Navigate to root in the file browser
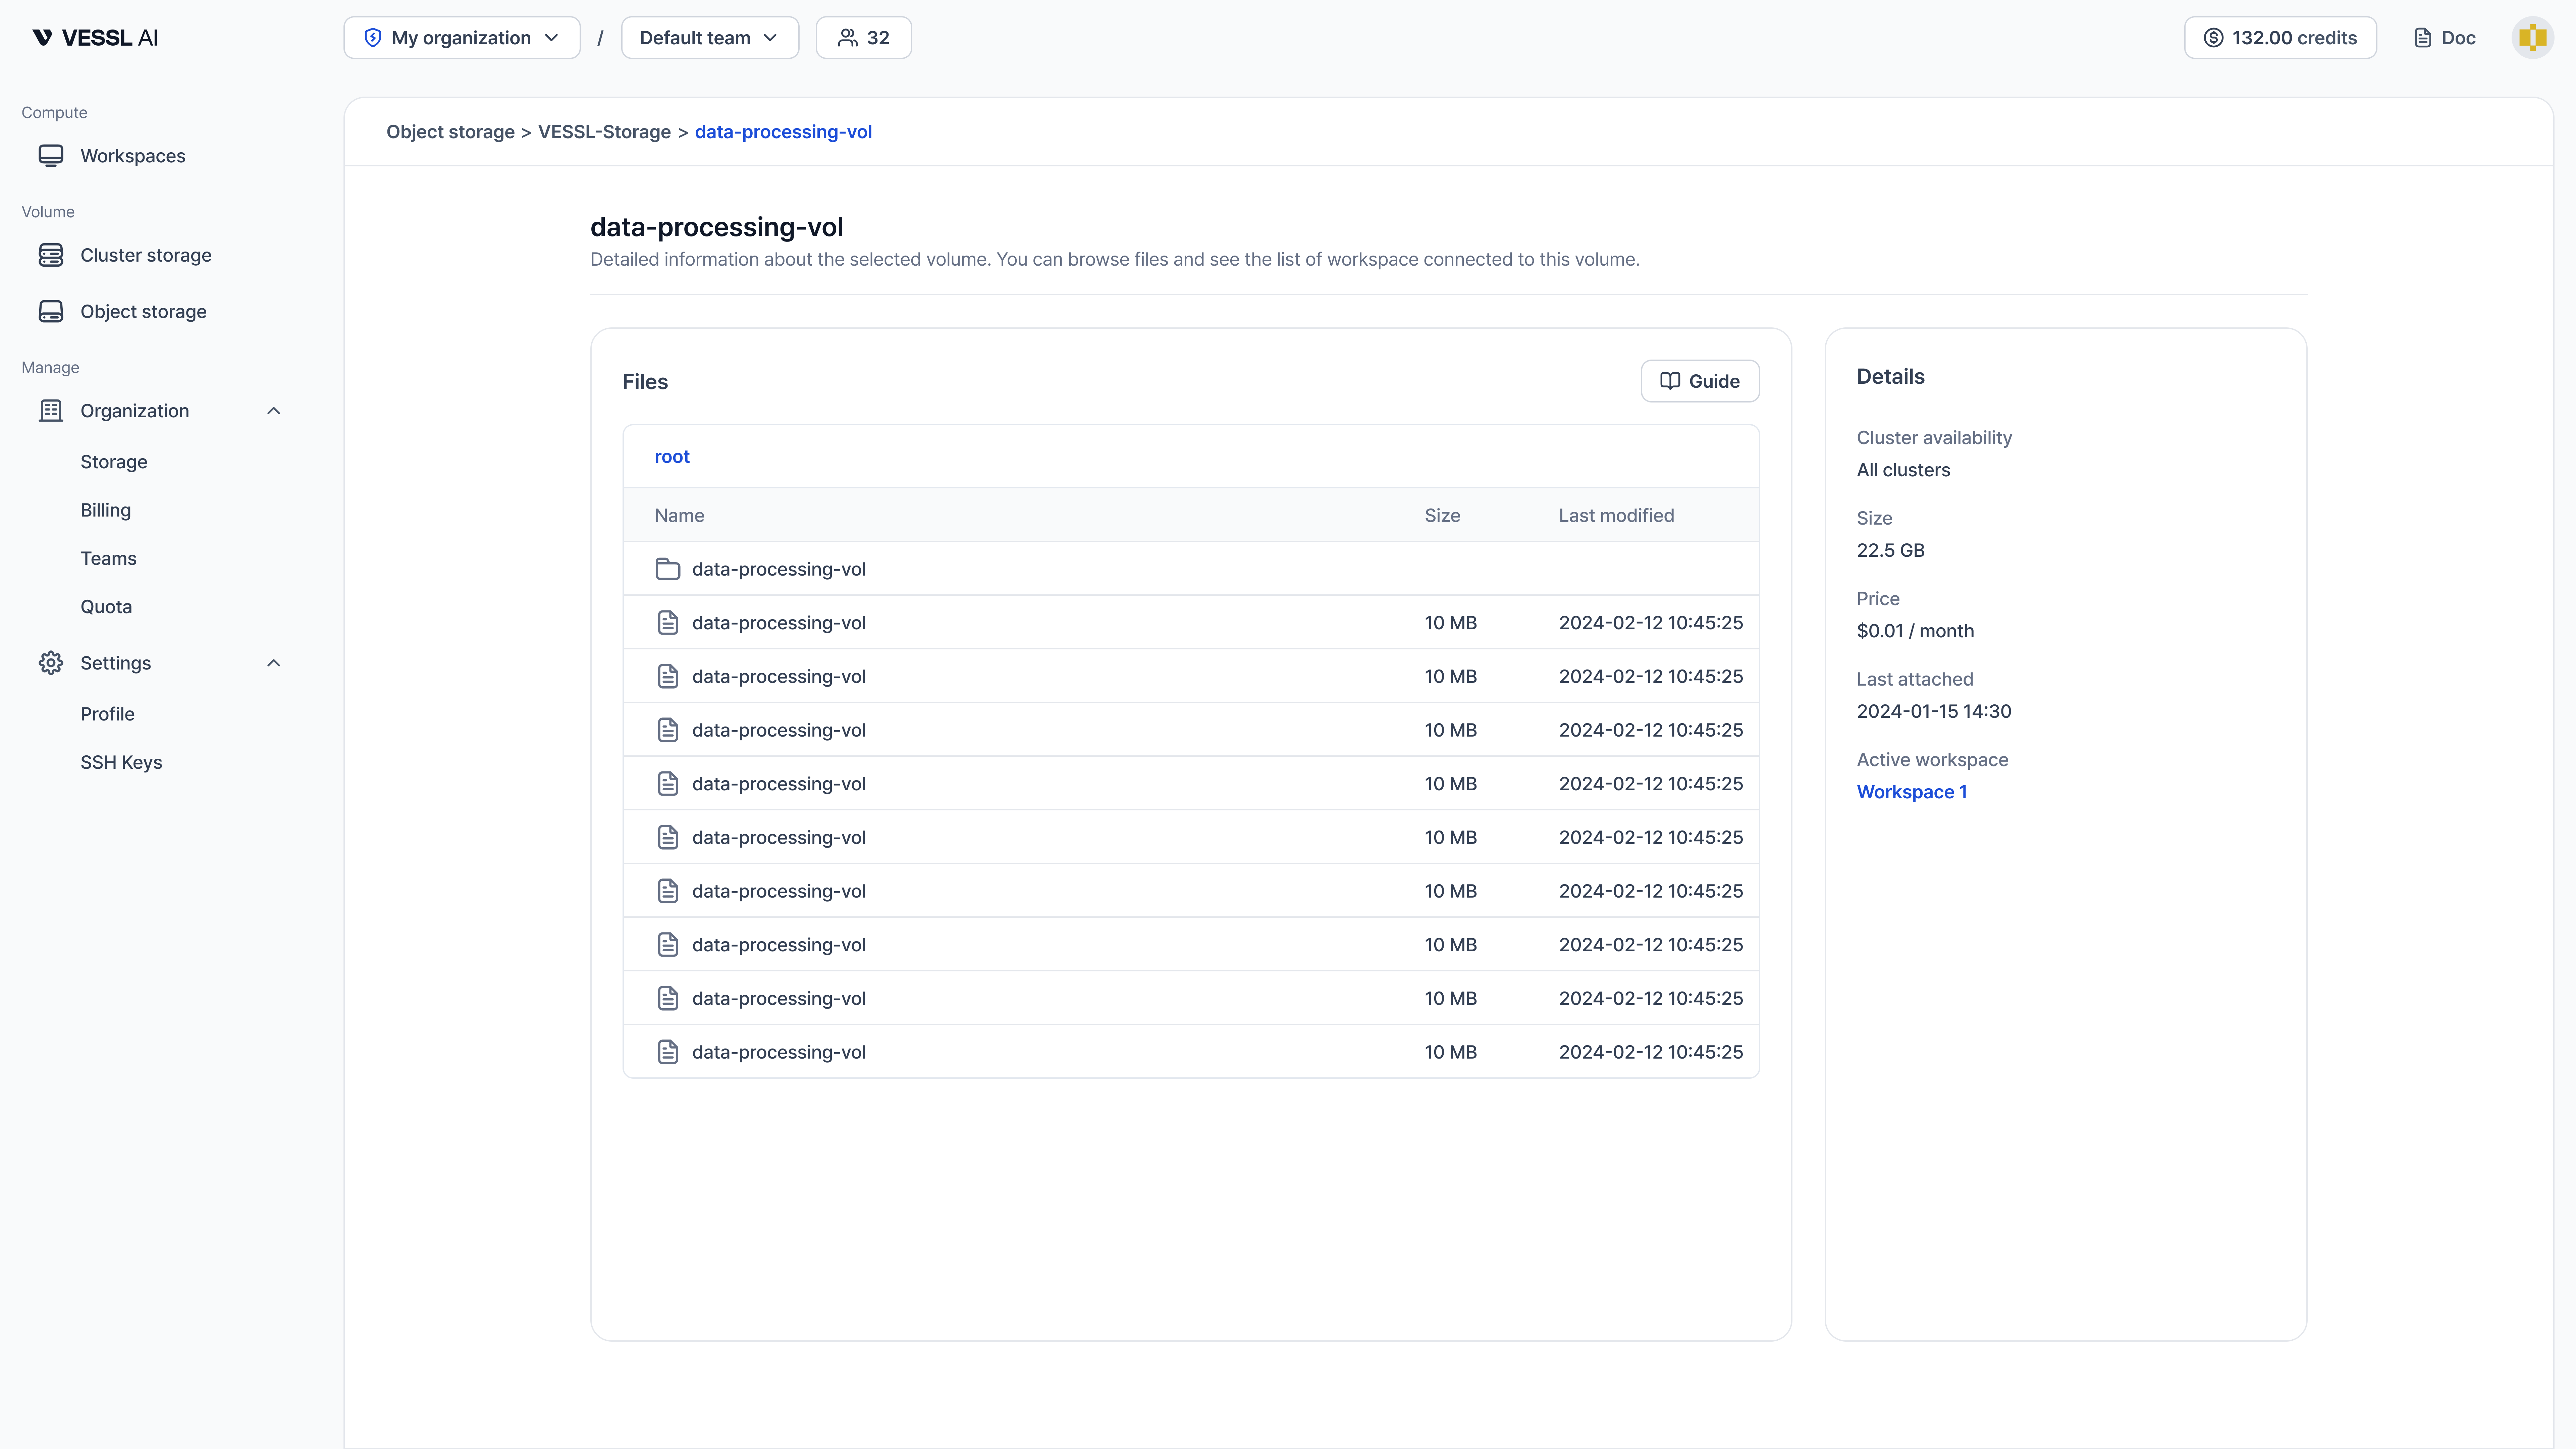2576x1449 pixels. coord(671,456)
